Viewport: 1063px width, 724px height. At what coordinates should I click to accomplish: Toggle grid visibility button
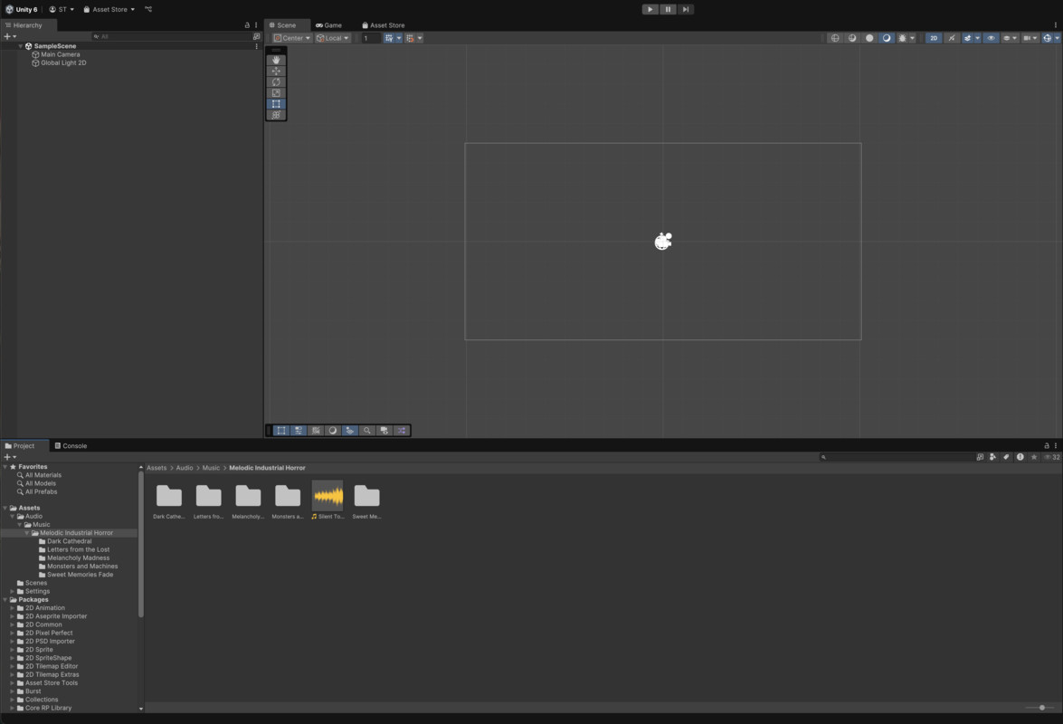coord(389,38)
